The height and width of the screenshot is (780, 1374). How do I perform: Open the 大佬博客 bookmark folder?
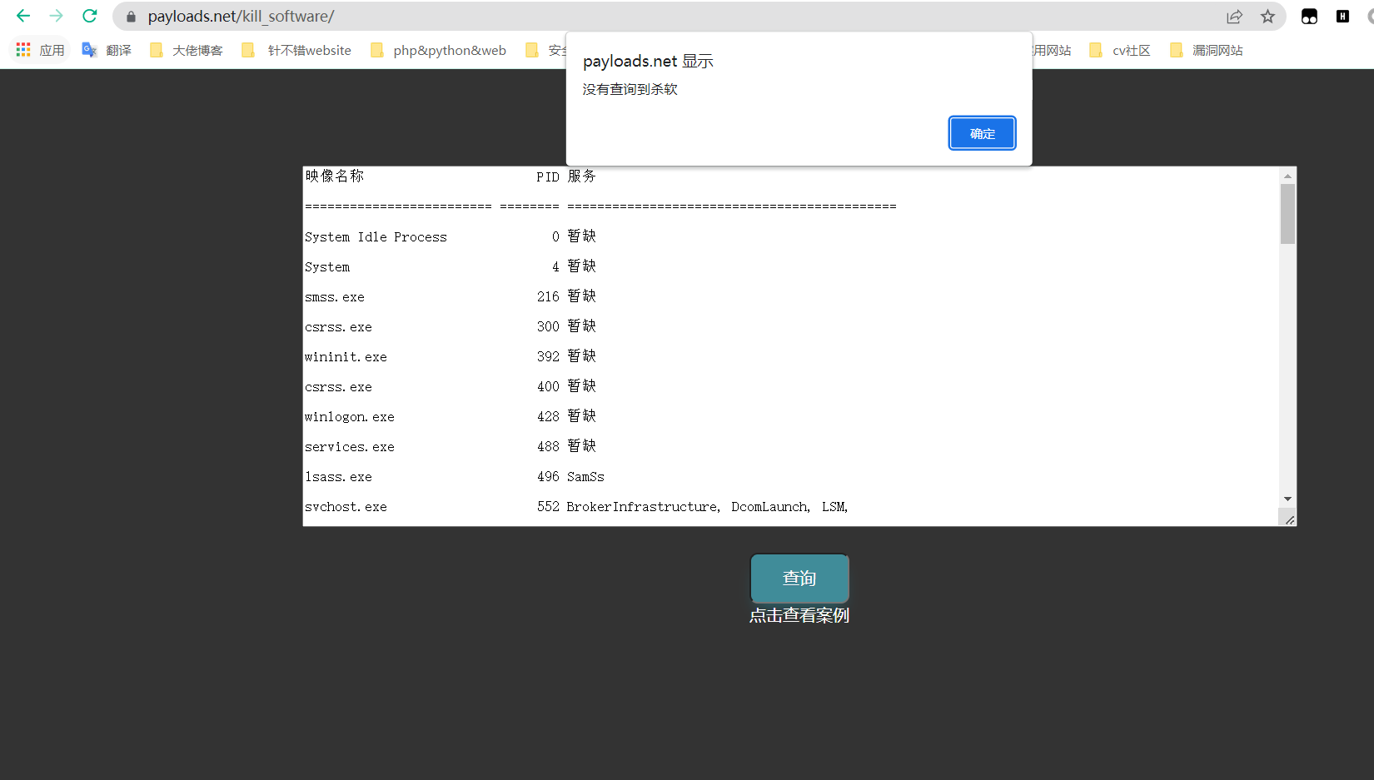(x=187, y=50)
